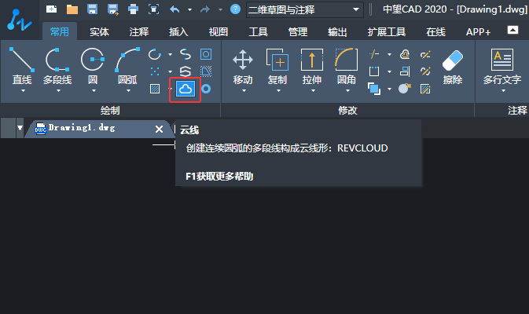The width and height of the screenshot is (529, 314).
Task: Select the break-at-point bracket tool
Action: pos(374,71)
